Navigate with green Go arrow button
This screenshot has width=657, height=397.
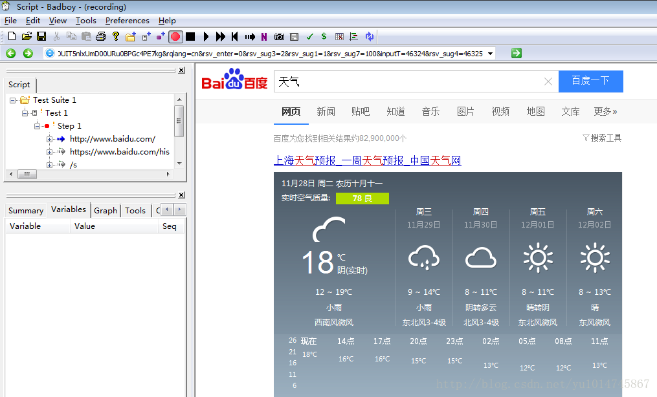517,53
